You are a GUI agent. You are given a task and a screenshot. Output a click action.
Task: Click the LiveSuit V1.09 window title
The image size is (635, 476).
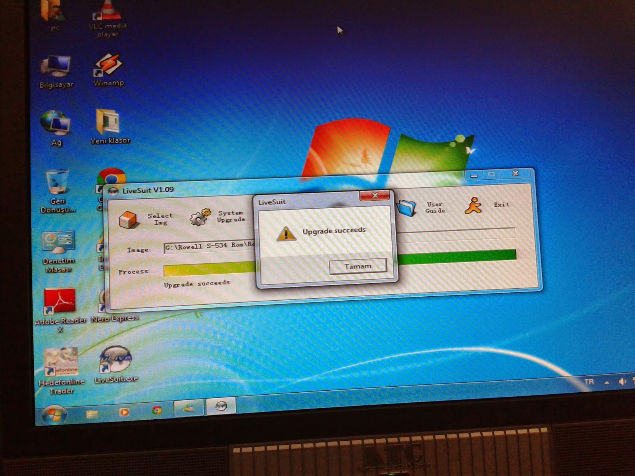point(148,190)
